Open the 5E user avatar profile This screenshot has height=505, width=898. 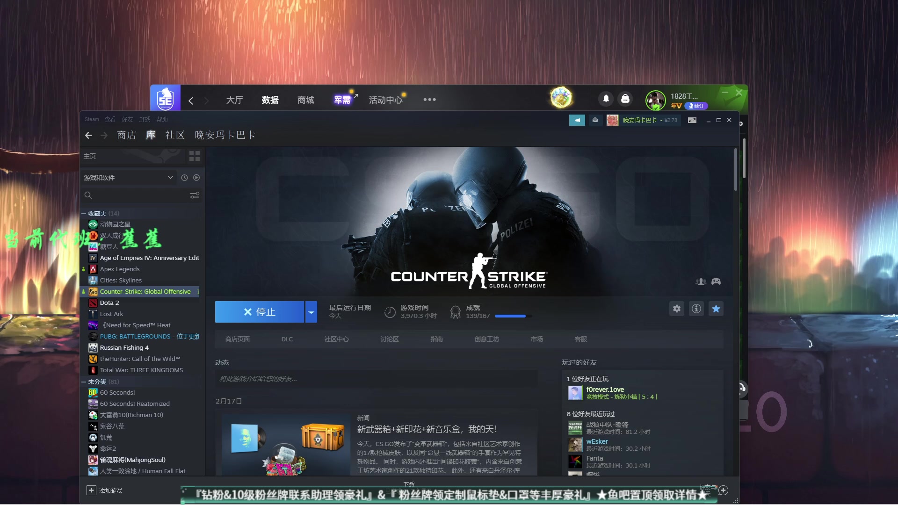[655, 100]
